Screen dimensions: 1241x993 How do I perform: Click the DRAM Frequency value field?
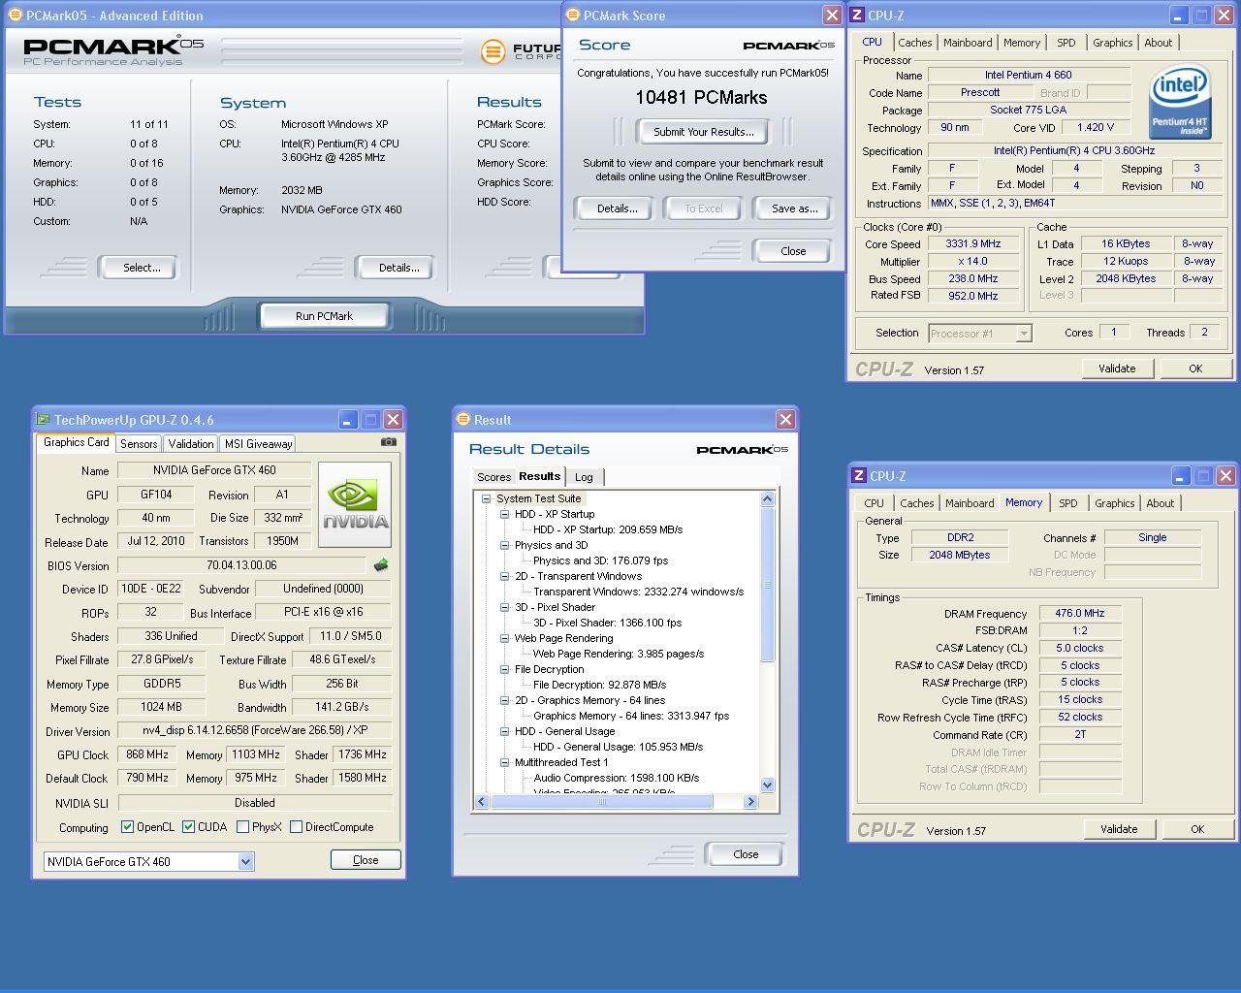[x=1080, y=614]
